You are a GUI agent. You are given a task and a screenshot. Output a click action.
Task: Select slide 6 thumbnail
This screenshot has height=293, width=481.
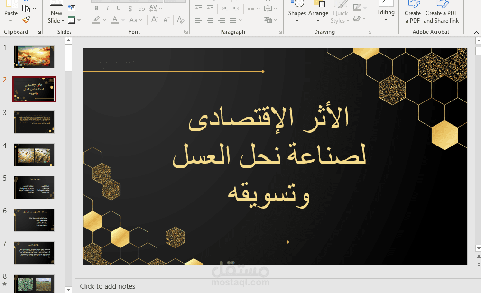34,220
